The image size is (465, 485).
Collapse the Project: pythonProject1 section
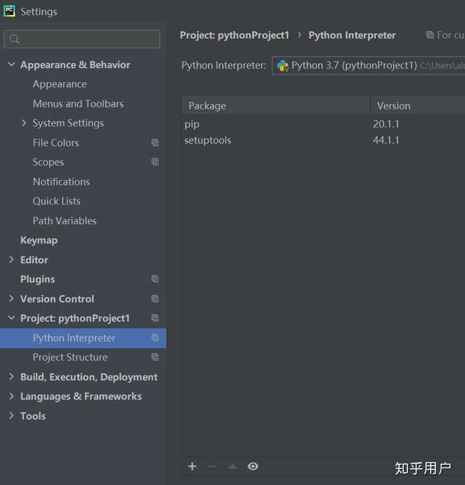(x=12, y=318)
